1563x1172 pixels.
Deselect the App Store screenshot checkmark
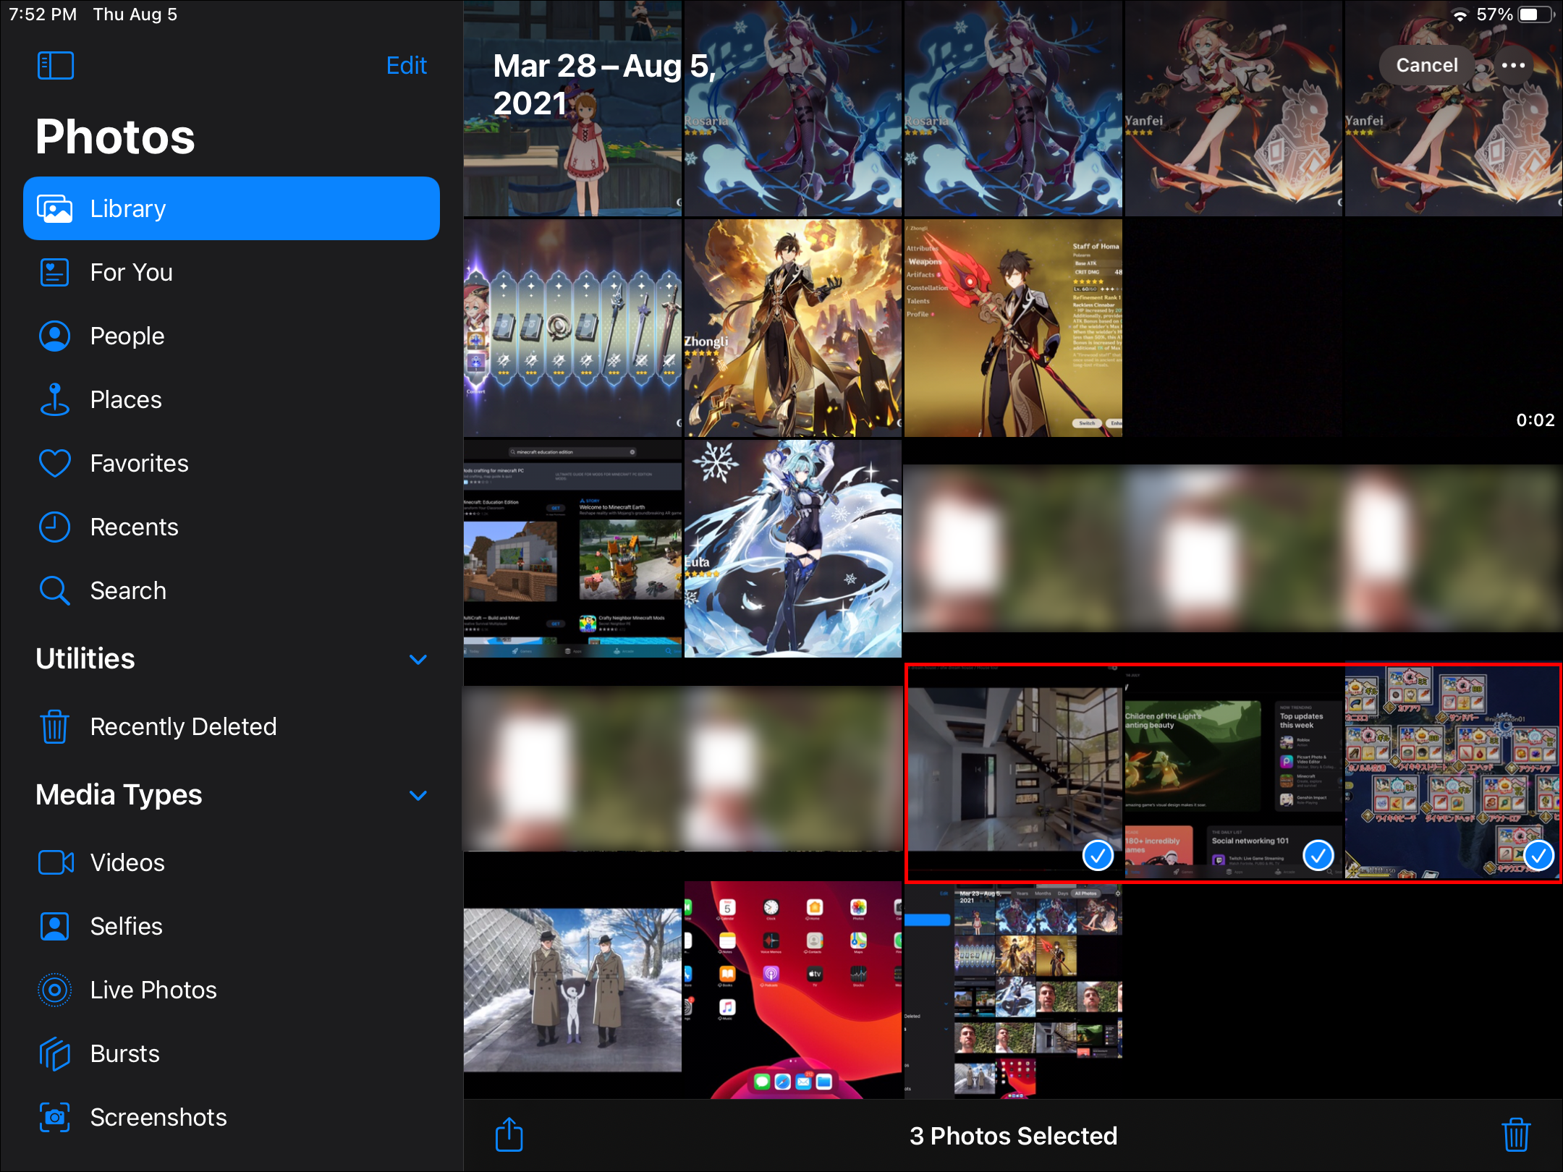click(1318, 856)
